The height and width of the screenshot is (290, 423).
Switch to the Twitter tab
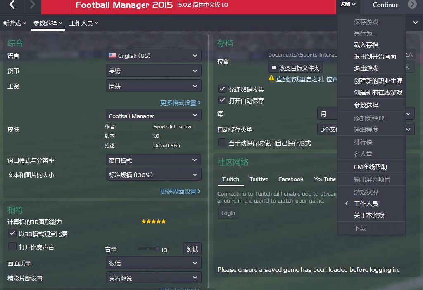coord(259,179)
